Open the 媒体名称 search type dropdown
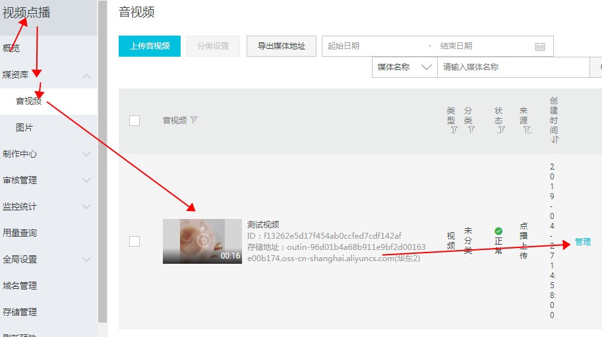The height and width of the screenshot is (337, 602). [x=404, y=67]
